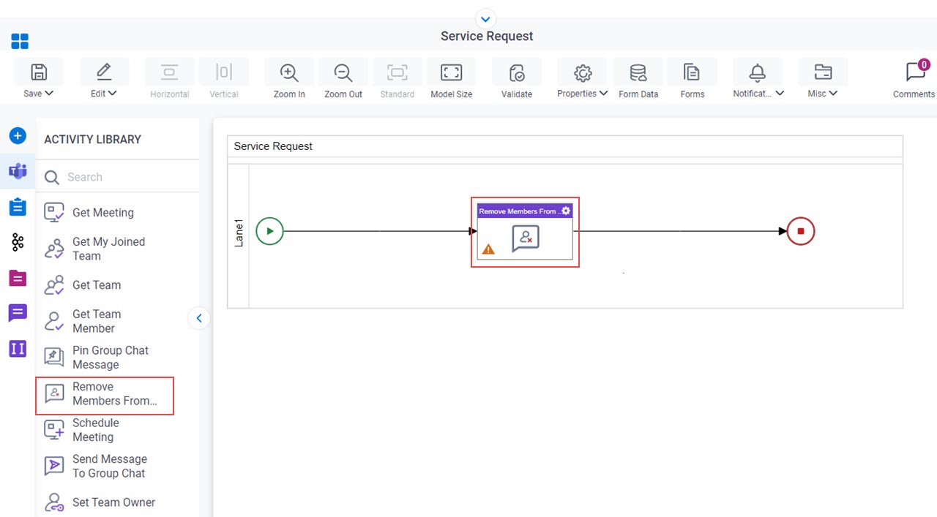Click the Service Request pool title

[273, 146]
